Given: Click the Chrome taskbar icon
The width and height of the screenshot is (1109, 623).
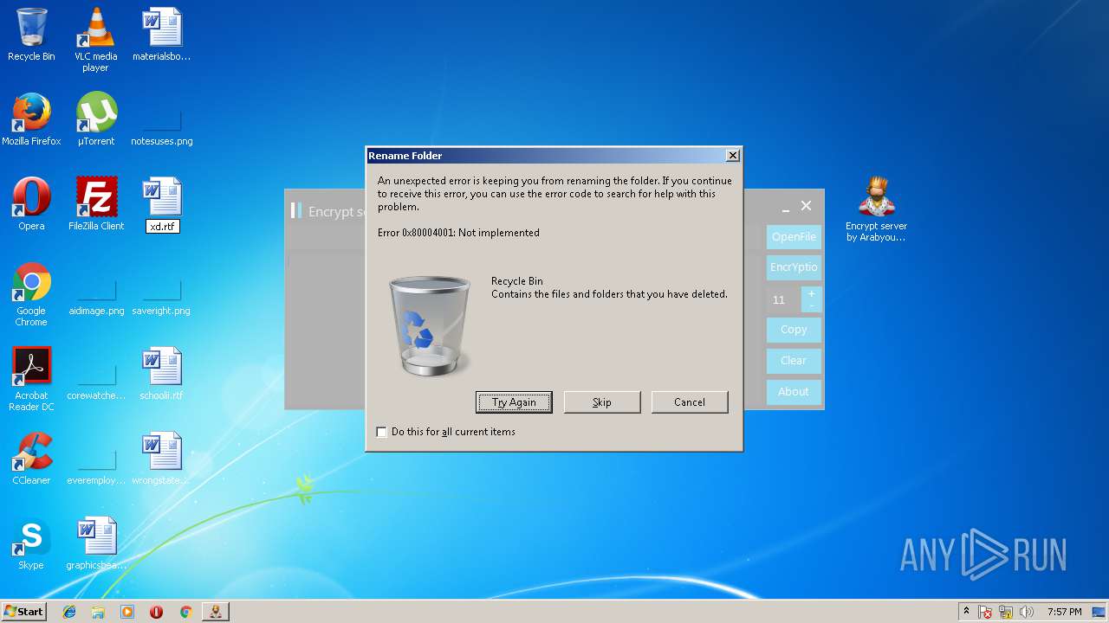Looking at the screenshot, I should point(185,612).
